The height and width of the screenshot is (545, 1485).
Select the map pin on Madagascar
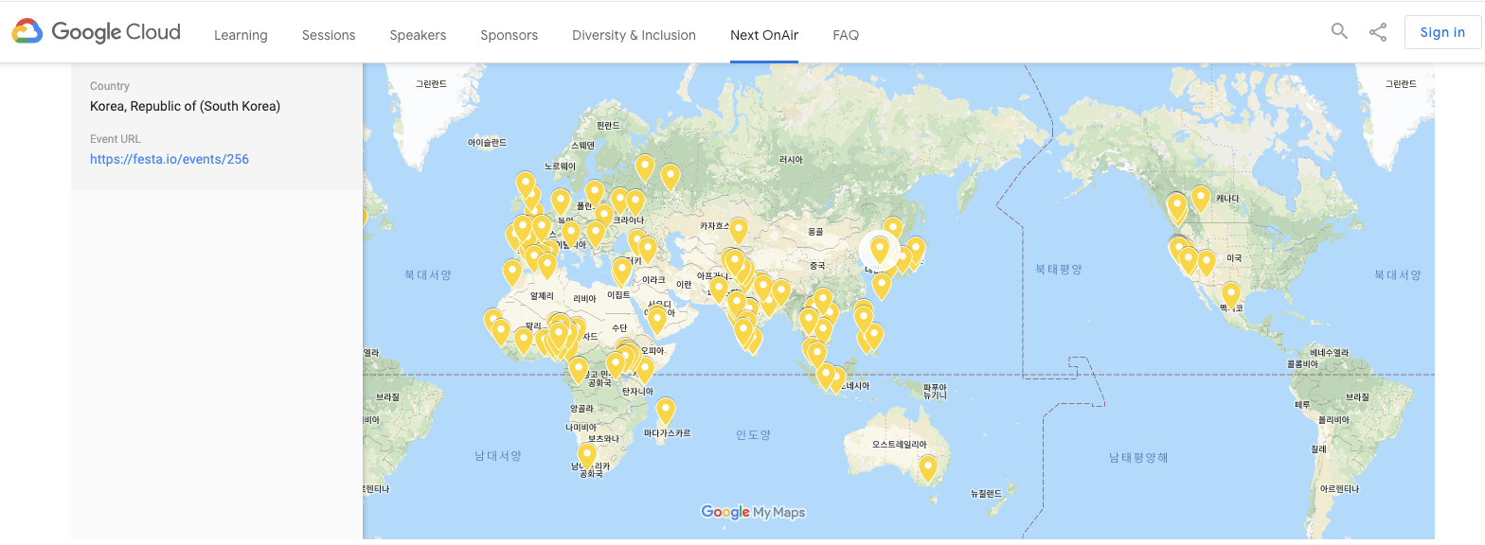click(x=666, y=411)
